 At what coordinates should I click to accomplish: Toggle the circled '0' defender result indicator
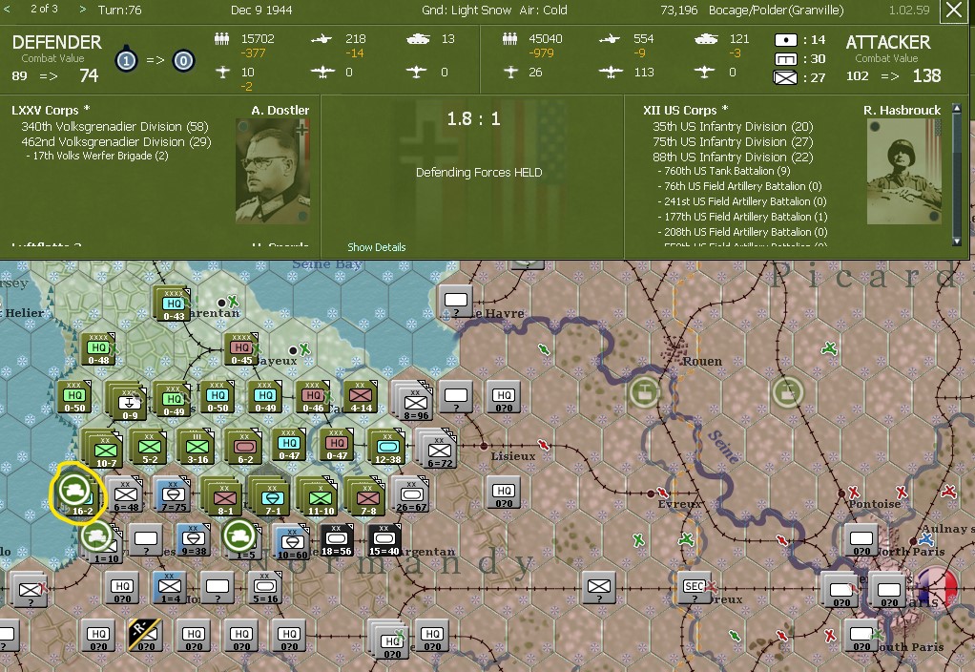click(183, 59)
